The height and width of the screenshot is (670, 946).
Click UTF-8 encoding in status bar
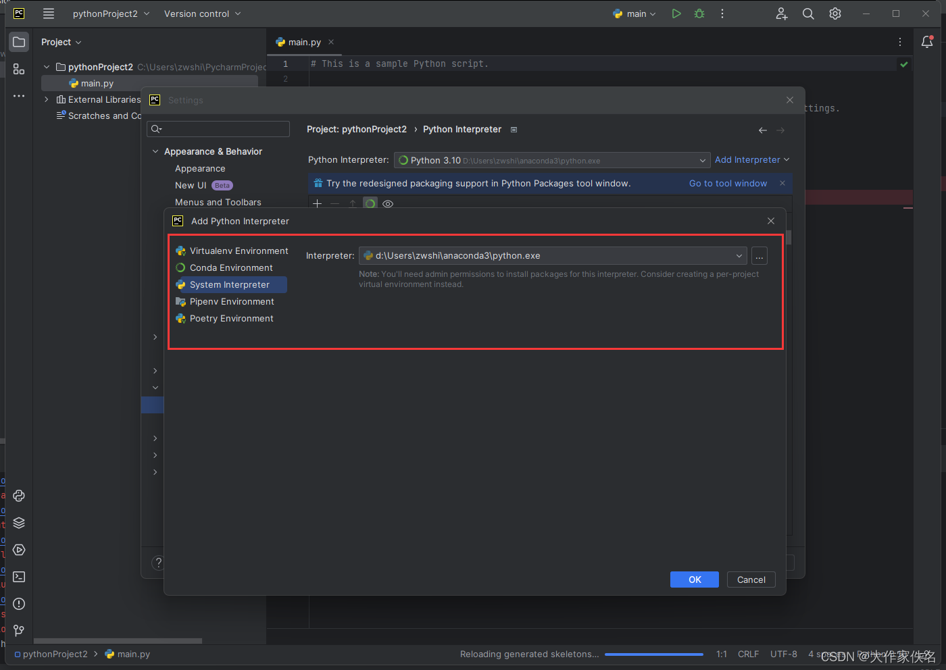(784, 654)
